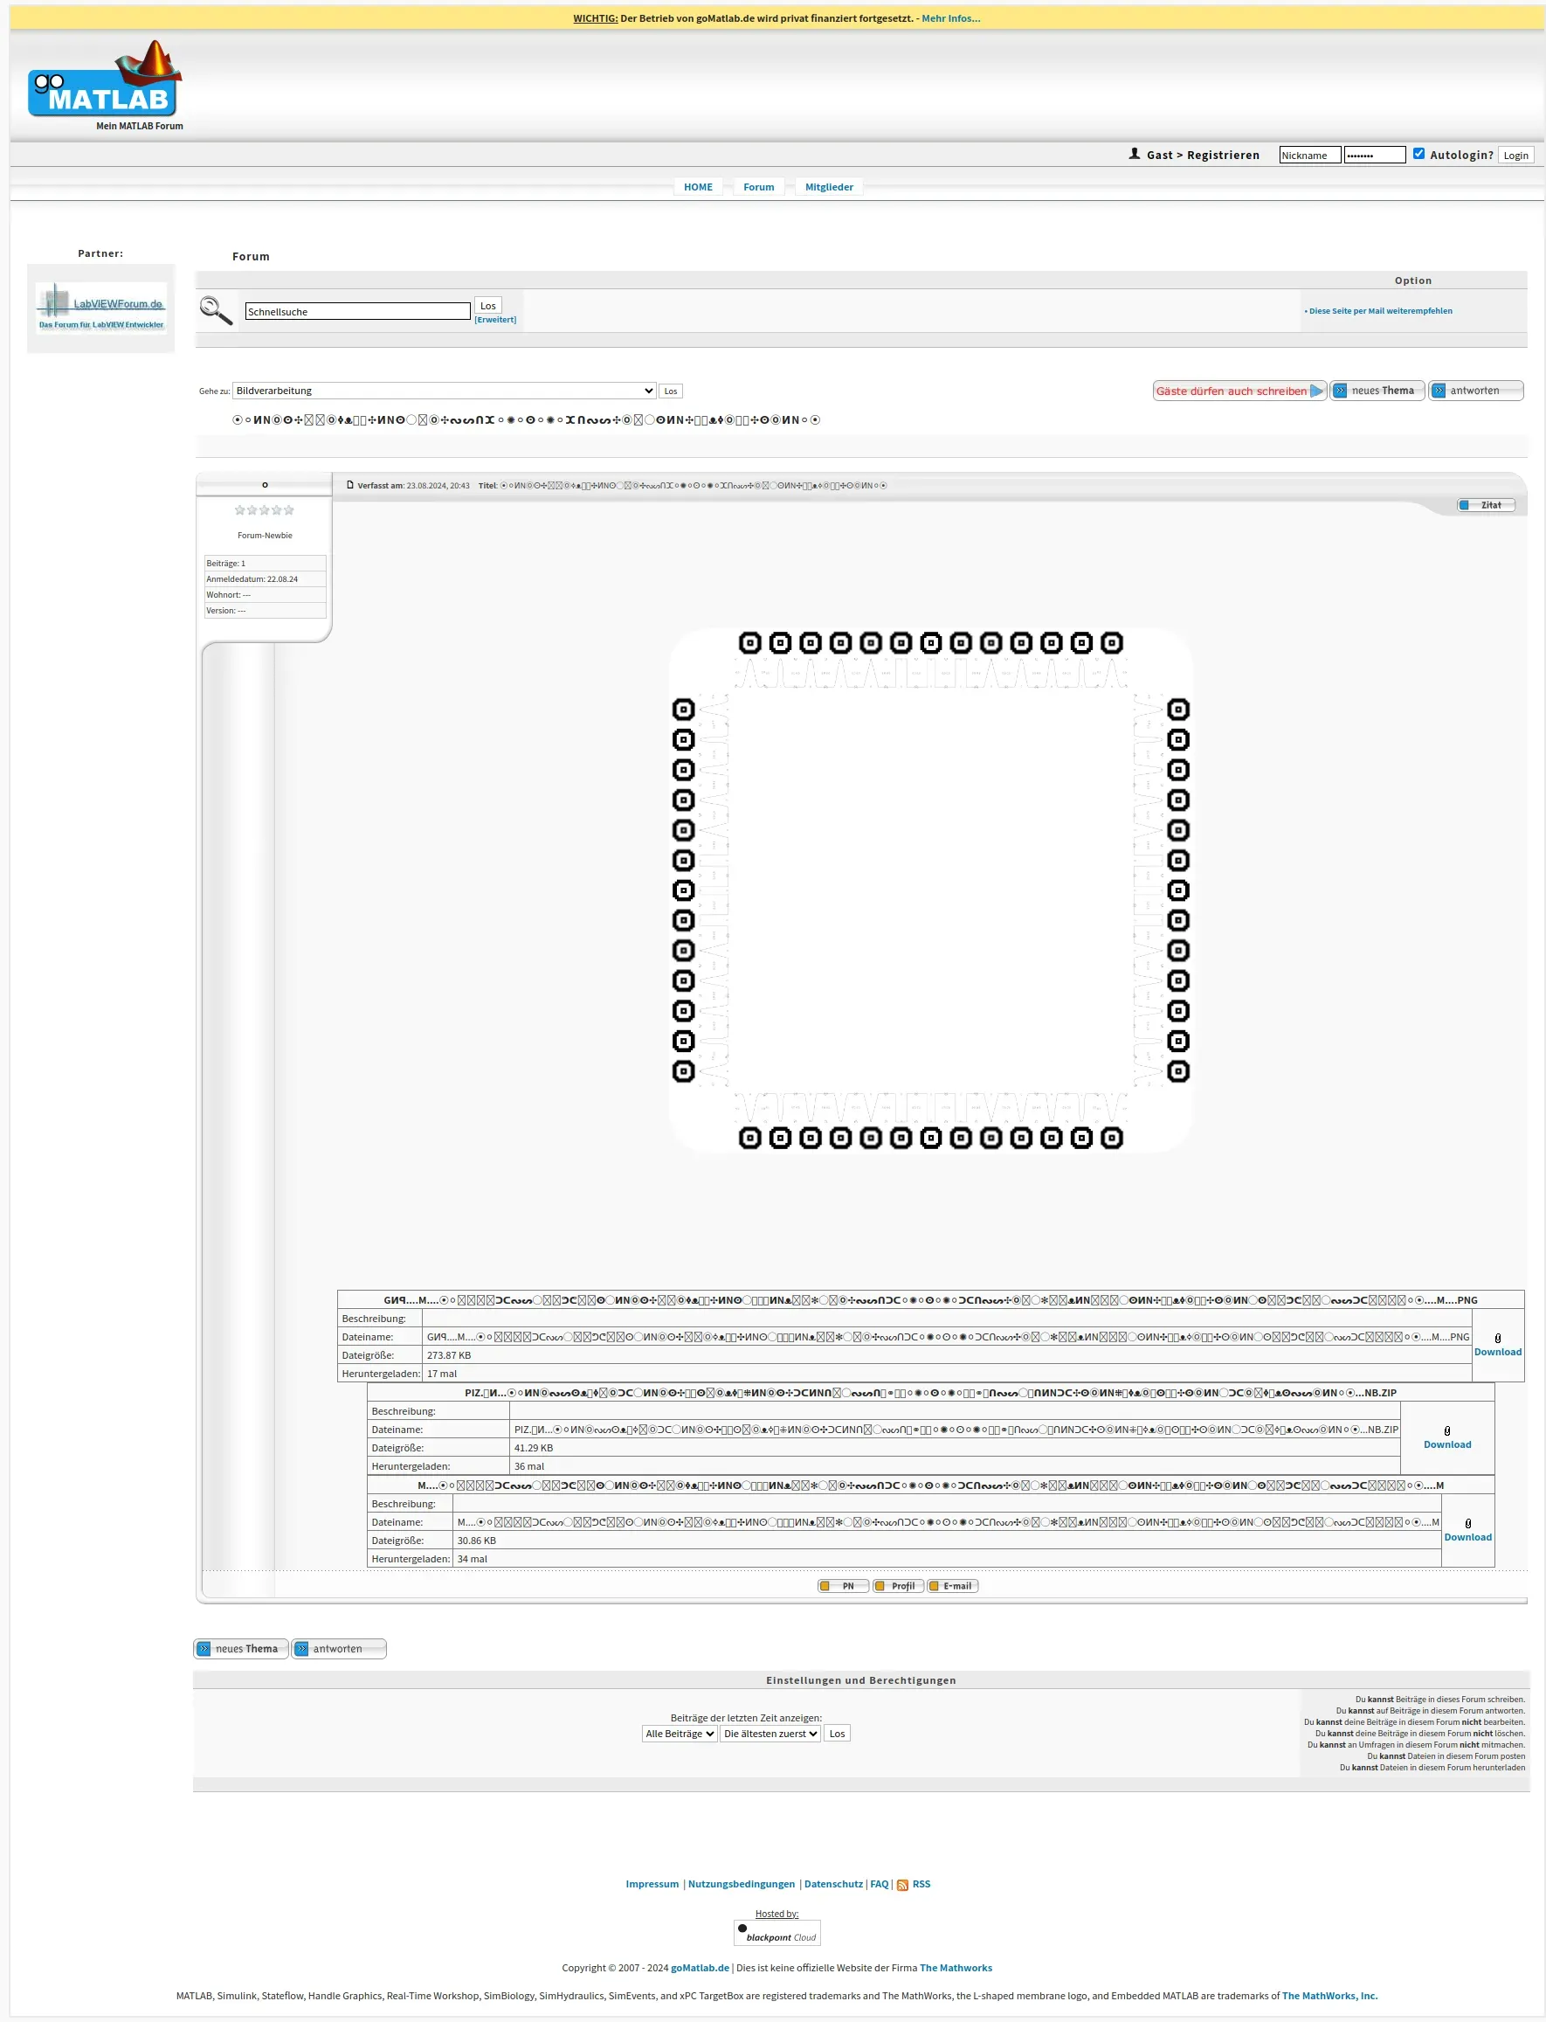Click the '34 mal' download count
The width and height of the screenshot is (1546, 2022).
(472, 1559)
